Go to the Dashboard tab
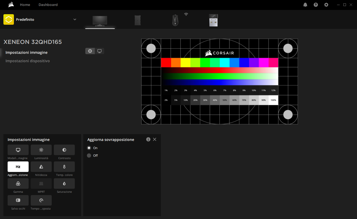 pyautogui.click(x=48, y=5)
